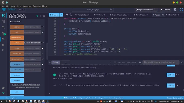The image size is (184, 103).
Task: Open the Login with GitHub dropdown arrow
Action: (x=156, y=9)
